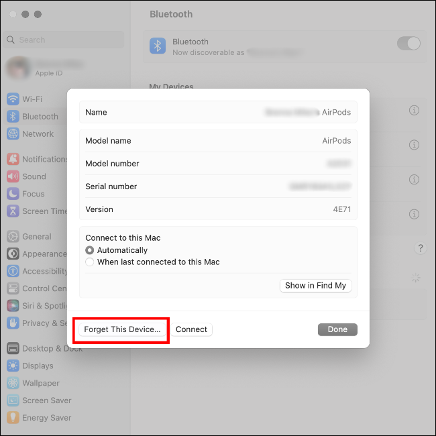Click the Connect button
The image size is (436, 436).
tap(191, 329)
